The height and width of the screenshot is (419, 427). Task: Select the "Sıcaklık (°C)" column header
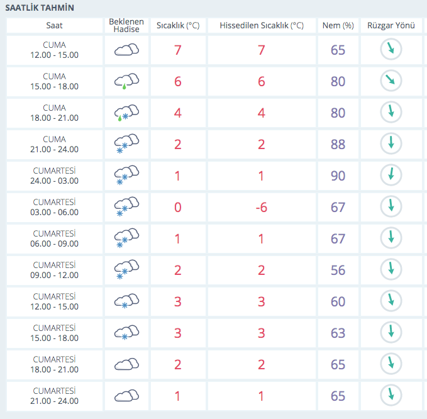point(178,26)
